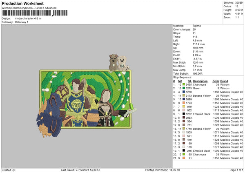Click the Color changes value 20
The height and width of the screenshot is (173, 245).
(194, 29)
